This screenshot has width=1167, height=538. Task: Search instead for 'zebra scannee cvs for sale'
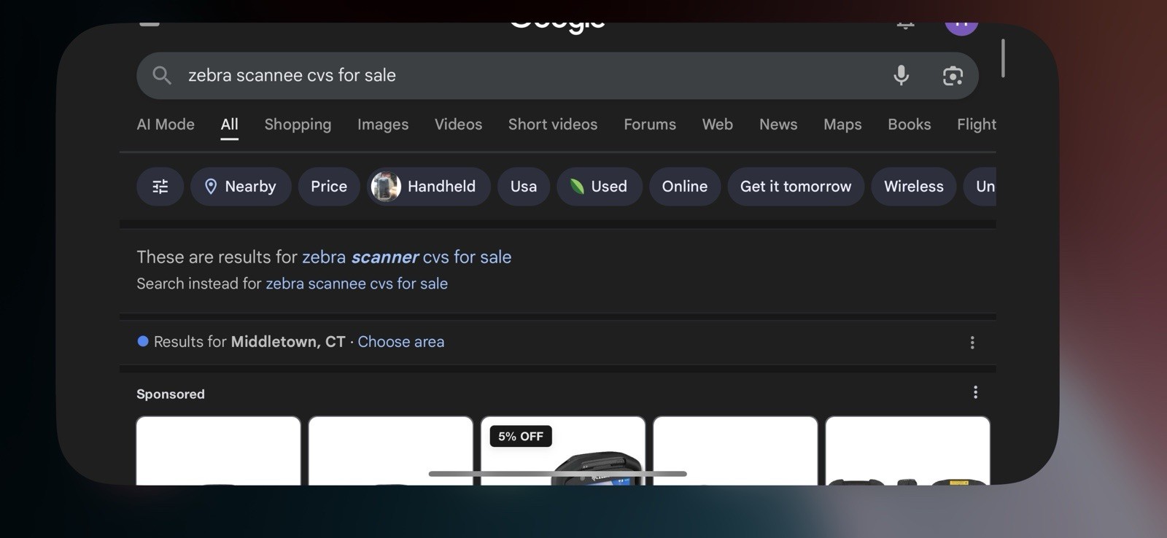[357, 284]
